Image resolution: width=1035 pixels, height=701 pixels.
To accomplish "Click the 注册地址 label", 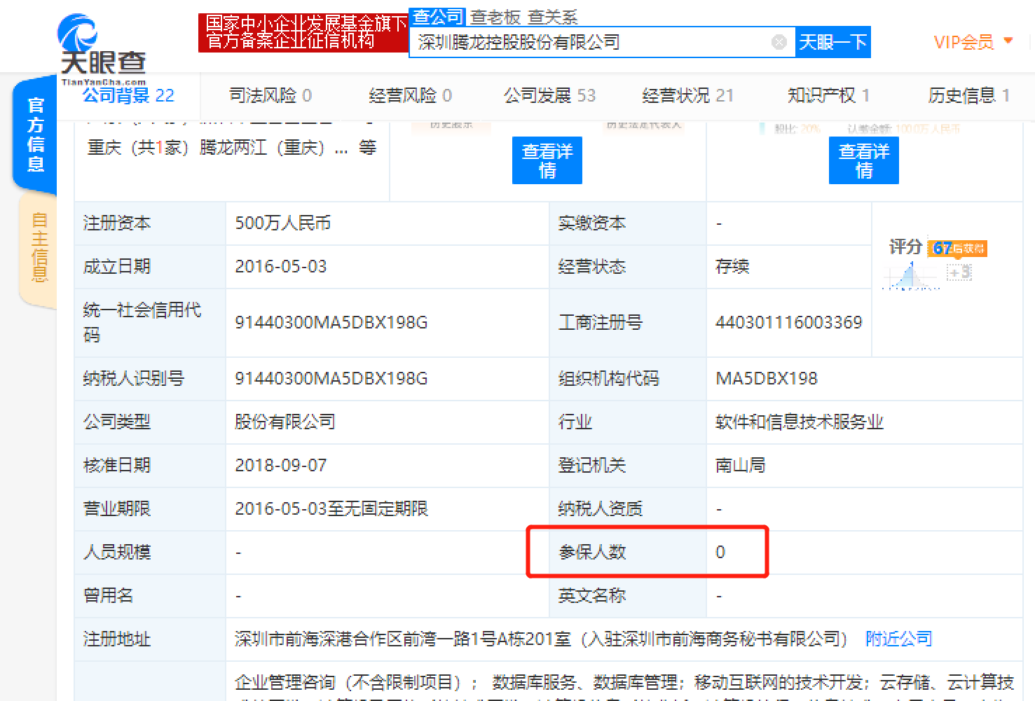I will click(x=117, y=639).
